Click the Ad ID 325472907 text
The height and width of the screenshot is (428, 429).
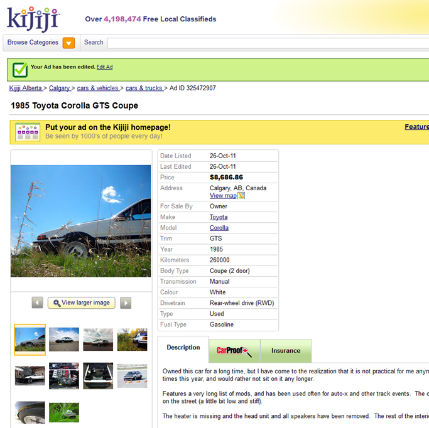pyautogui.click(x=193, y=88)
